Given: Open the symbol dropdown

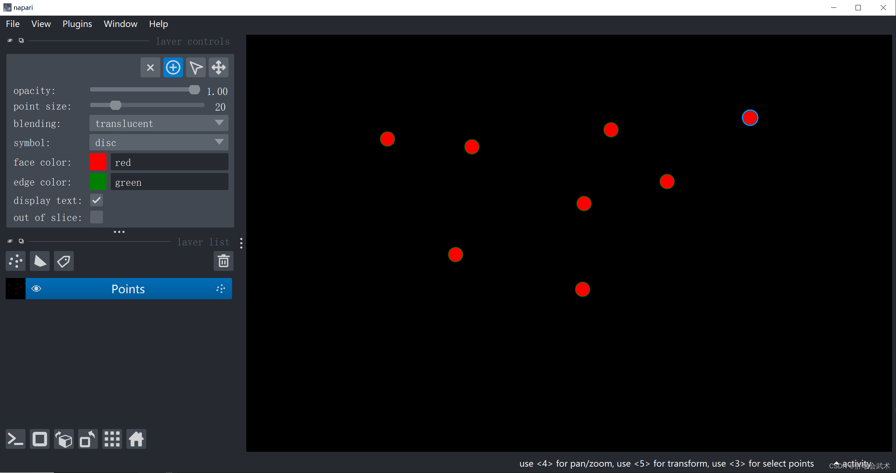Looking at the screenshot, I should [159, 143].
